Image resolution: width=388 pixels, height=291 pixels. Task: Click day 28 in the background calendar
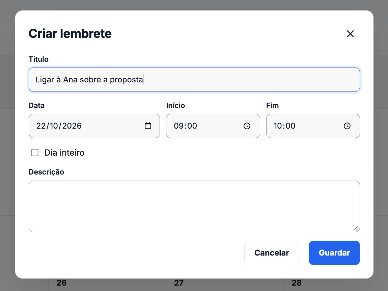coord(297,283)
